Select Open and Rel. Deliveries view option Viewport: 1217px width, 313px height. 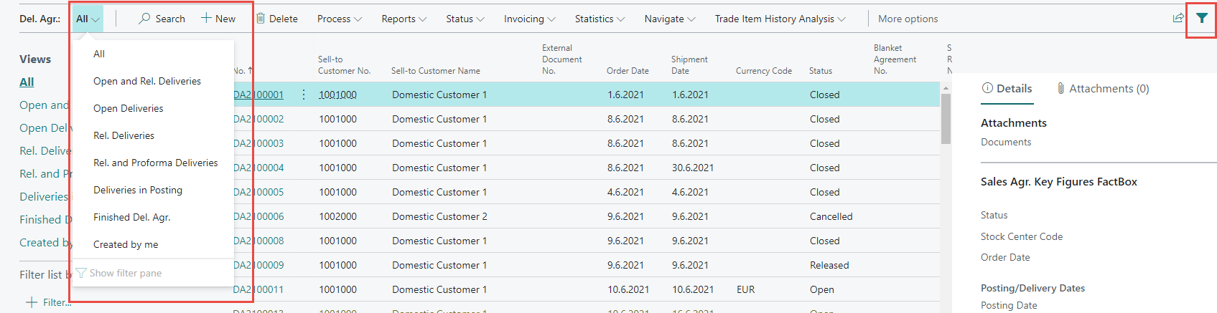click(147, 81)
